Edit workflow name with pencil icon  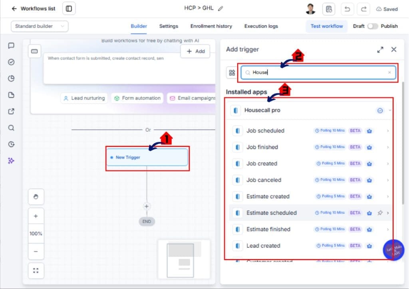(x=220, y=9)
